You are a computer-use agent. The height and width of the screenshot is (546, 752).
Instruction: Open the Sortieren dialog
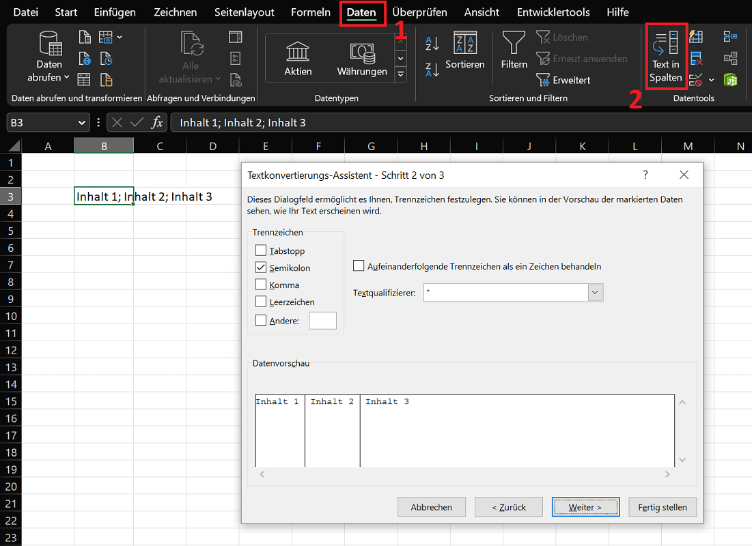(x=464, y=49)
